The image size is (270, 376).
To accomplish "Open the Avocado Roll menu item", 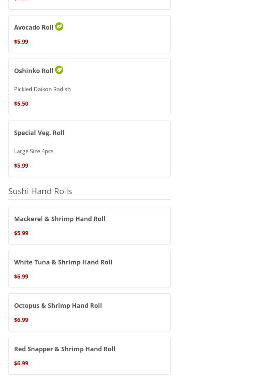I will [34, 27].
